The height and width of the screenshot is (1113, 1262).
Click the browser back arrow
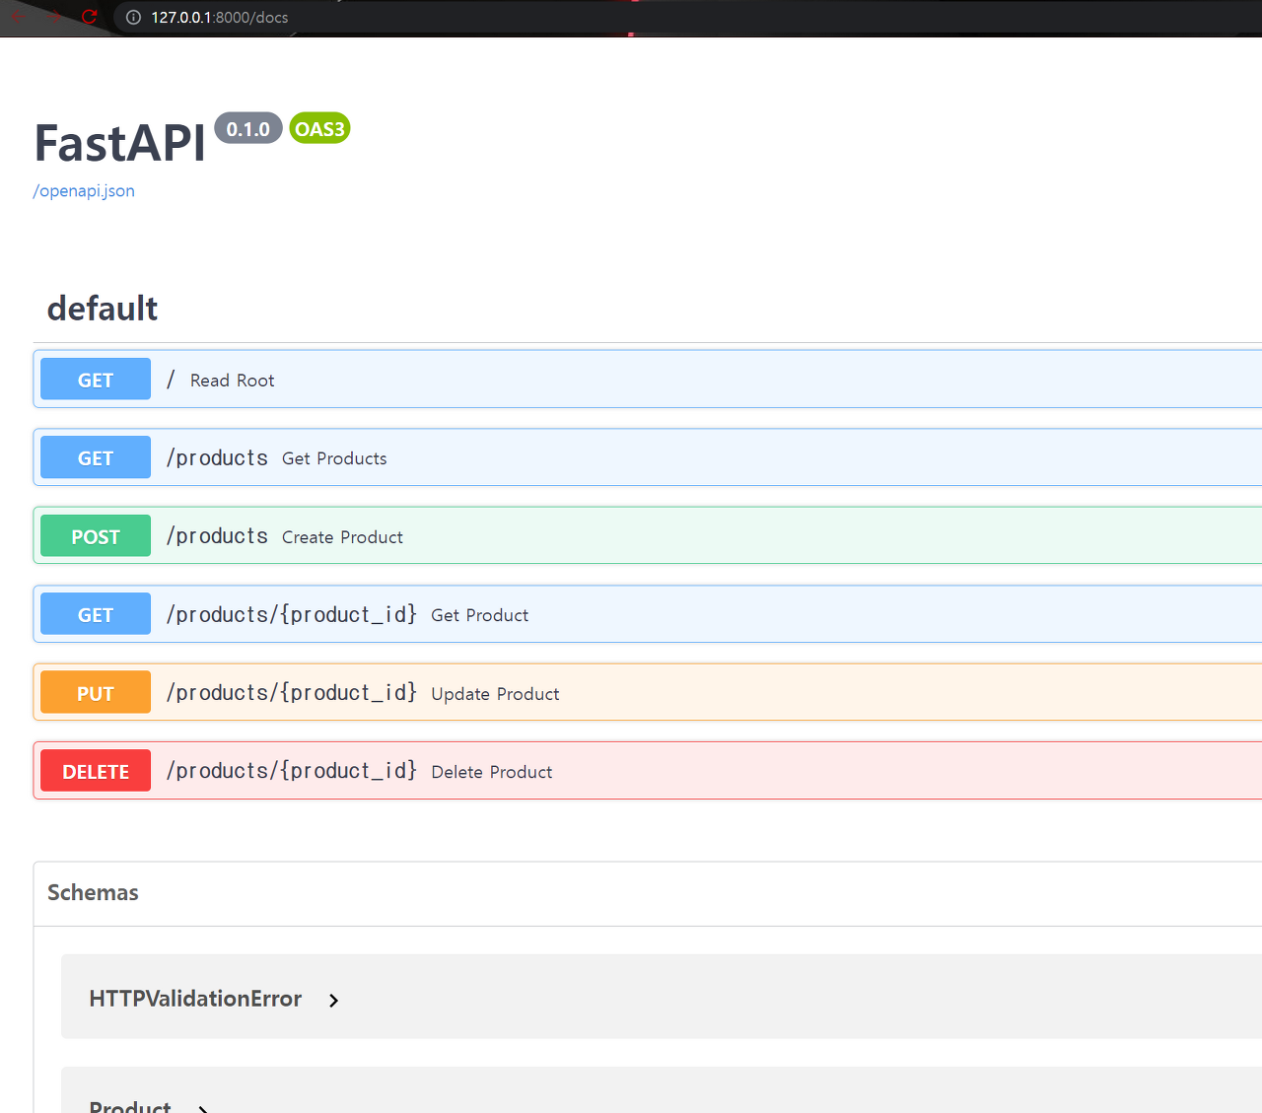coord(18,17)
